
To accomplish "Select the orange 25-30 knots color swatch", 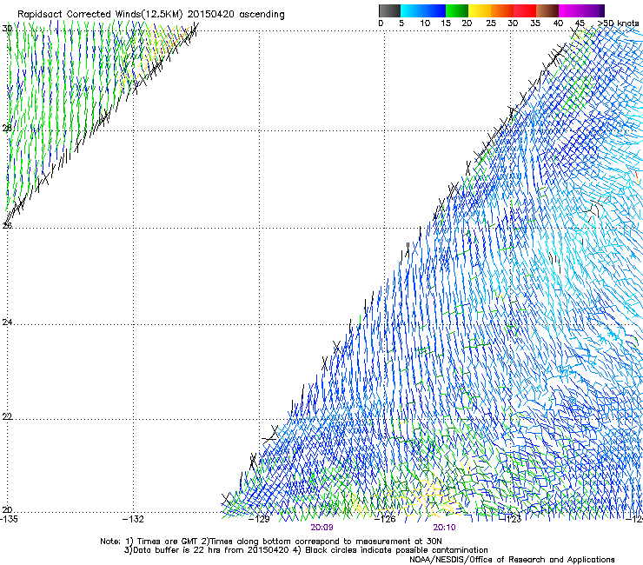I will (x=502, y=10).
